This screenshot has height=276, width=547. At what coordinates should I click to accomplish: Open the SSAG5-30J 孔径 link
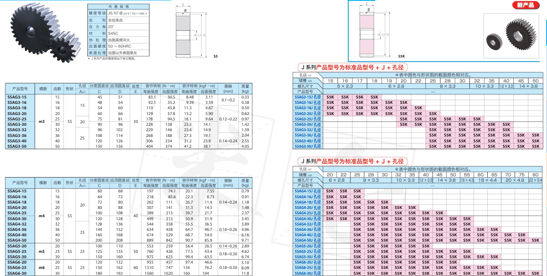click(x=308, y=257)
